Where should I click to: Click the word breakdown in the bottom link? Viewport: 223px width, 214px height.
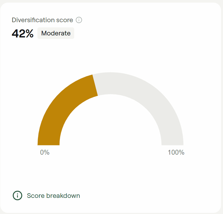click(x=63, y=196)
